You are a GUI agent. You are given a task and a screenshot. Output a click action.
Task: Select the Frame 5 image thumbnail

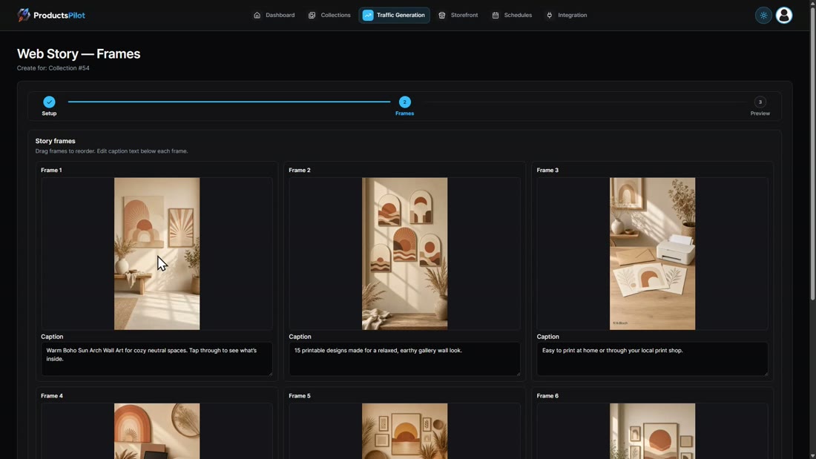[x=404, y=431]
